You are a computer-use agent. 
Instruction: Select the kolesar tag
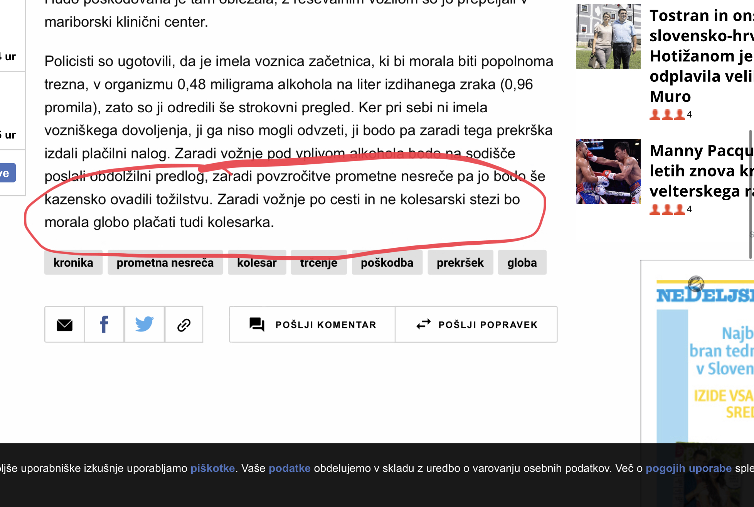(257, 262)
